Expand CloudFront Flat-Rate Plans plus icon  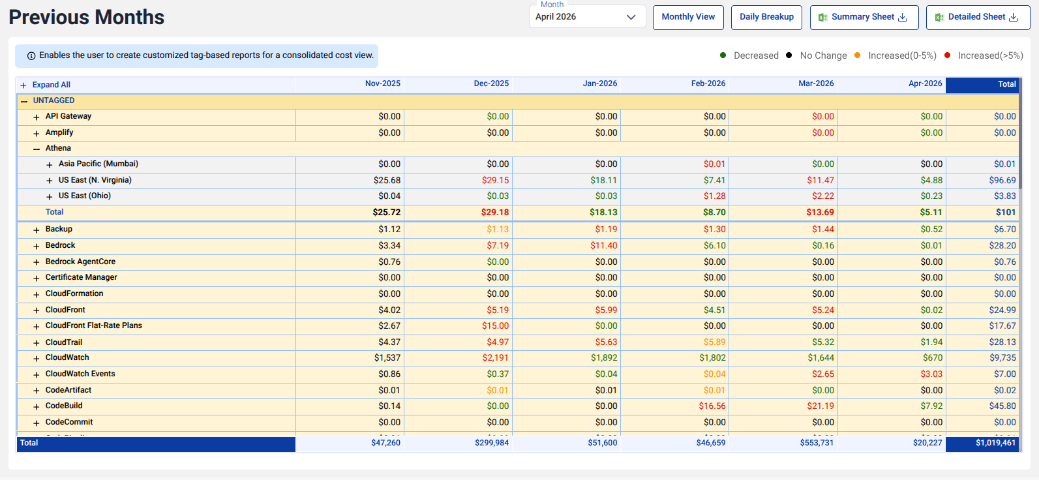(37, 327)
